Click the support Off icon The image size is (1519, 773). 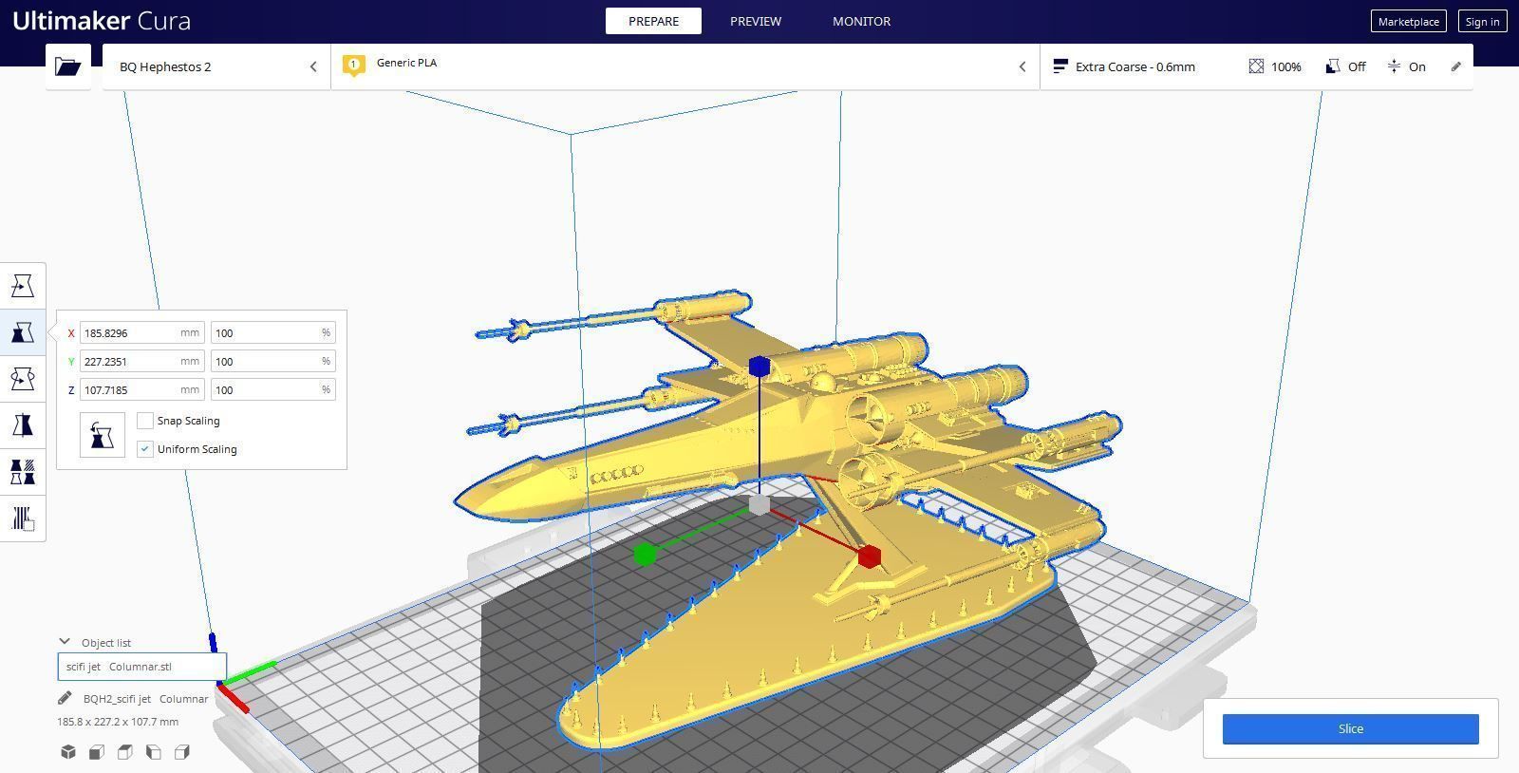[1333, 66]
